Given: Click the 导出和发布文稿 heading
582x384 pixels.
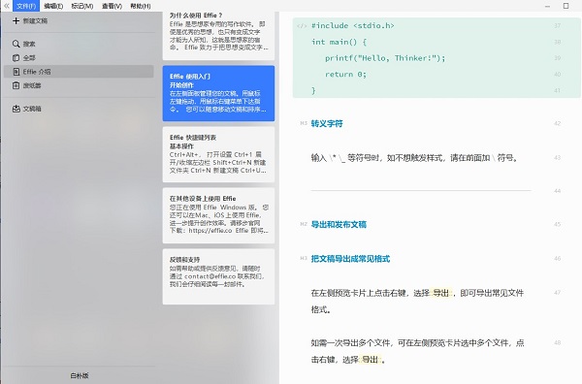Looking at the screenshot, I should tap(339, 224).
